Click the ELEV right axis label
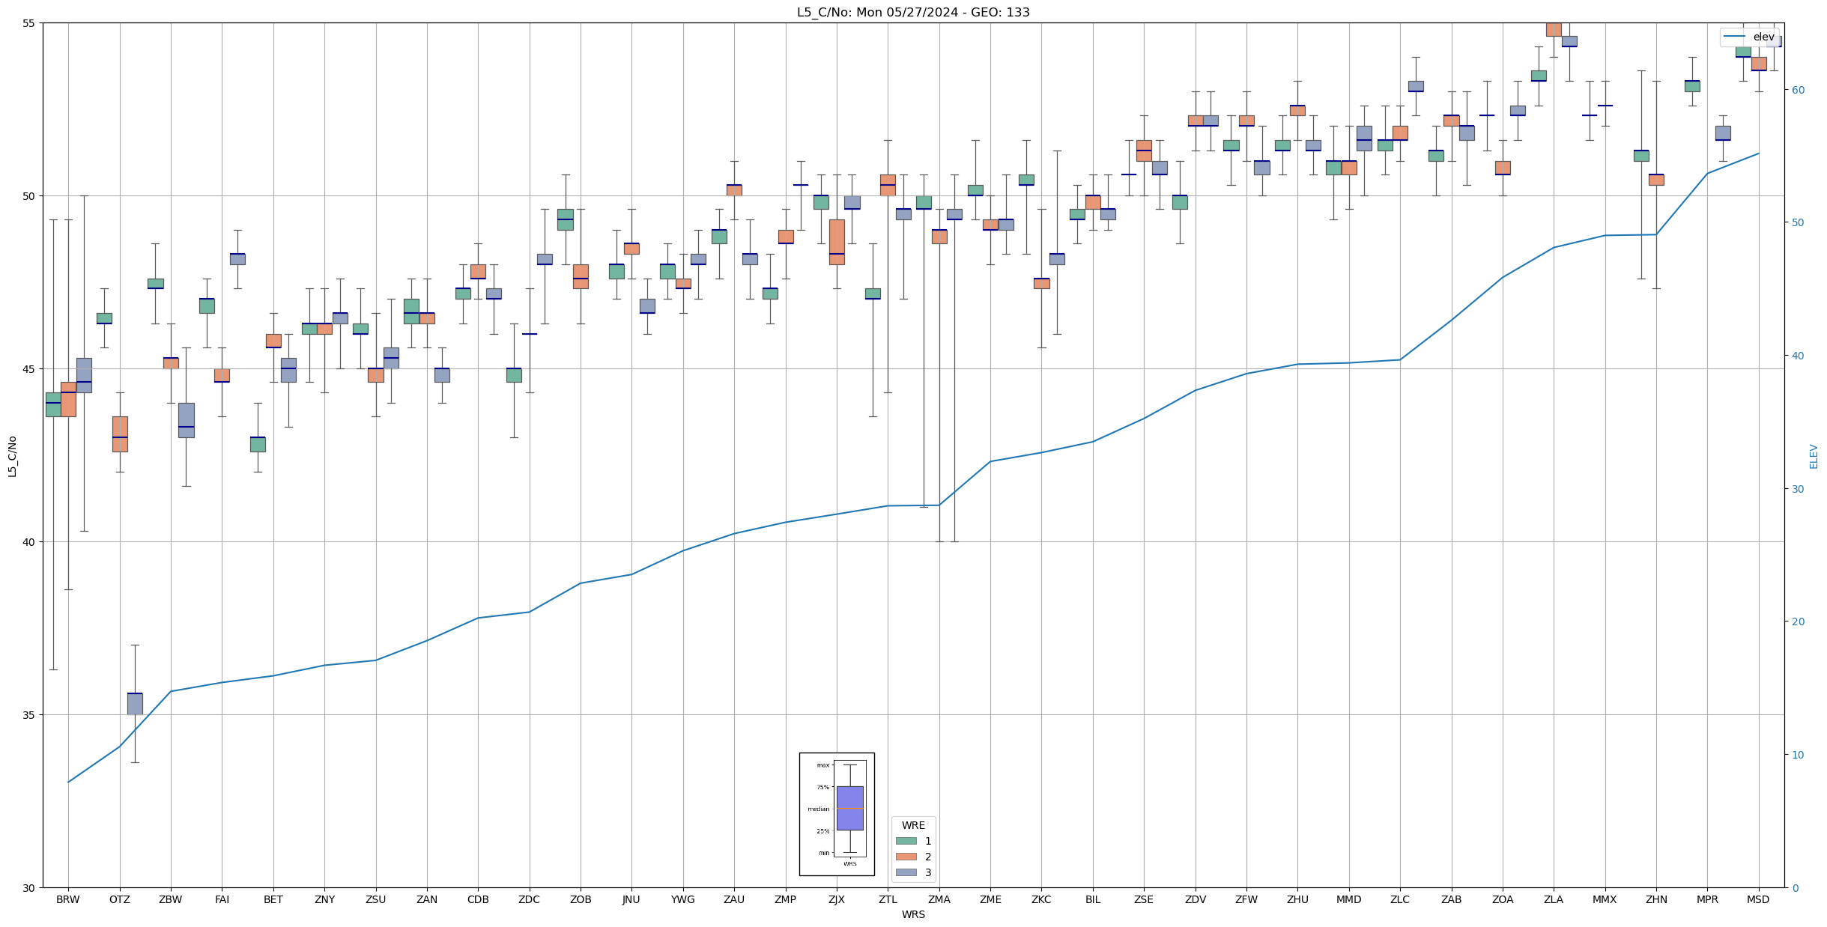Screen dimensions: 1827x927 1814,456
